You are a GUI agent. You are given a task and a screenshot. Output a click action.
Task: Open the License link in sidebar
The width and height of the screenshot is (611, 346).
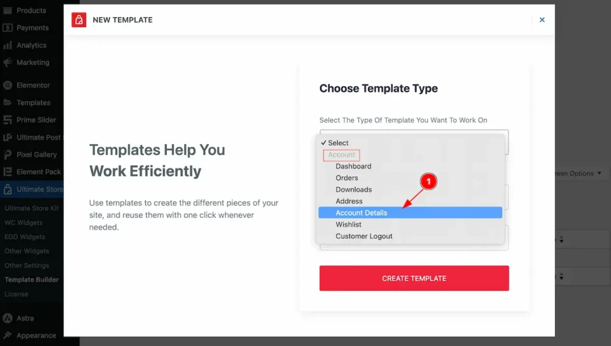pyautogui.click(x=16, y=294)
